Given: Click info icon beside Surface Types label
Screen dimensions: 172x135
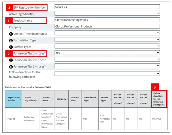Looking at the screenshot, I should (11, 47).
